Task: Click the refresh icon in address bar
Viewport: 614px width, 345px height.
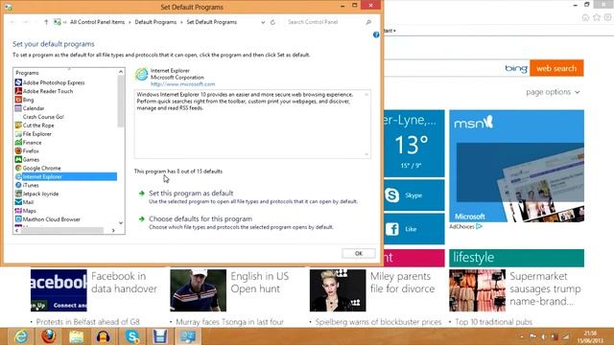Action: (272, 22)
